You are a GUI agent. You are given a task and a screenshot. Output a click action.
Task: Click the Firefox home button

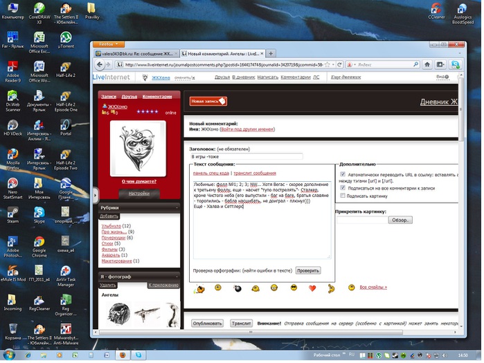427,64
